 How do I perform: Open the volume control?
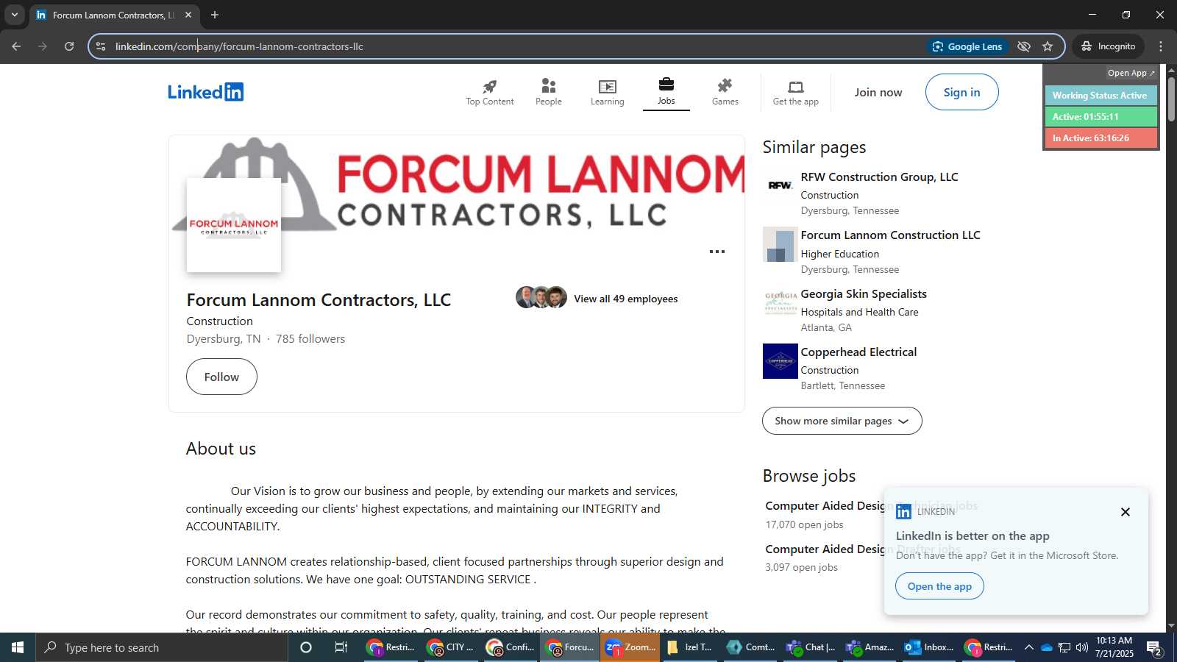tap(1081, 647)
